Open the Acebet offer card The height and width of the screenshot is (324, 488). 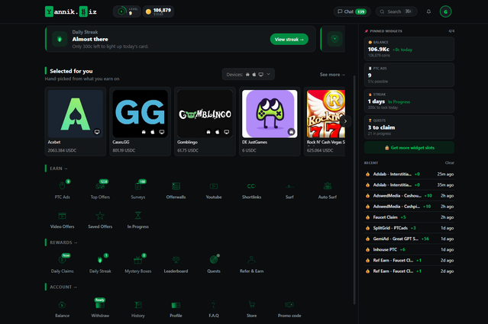coord(76,121)
